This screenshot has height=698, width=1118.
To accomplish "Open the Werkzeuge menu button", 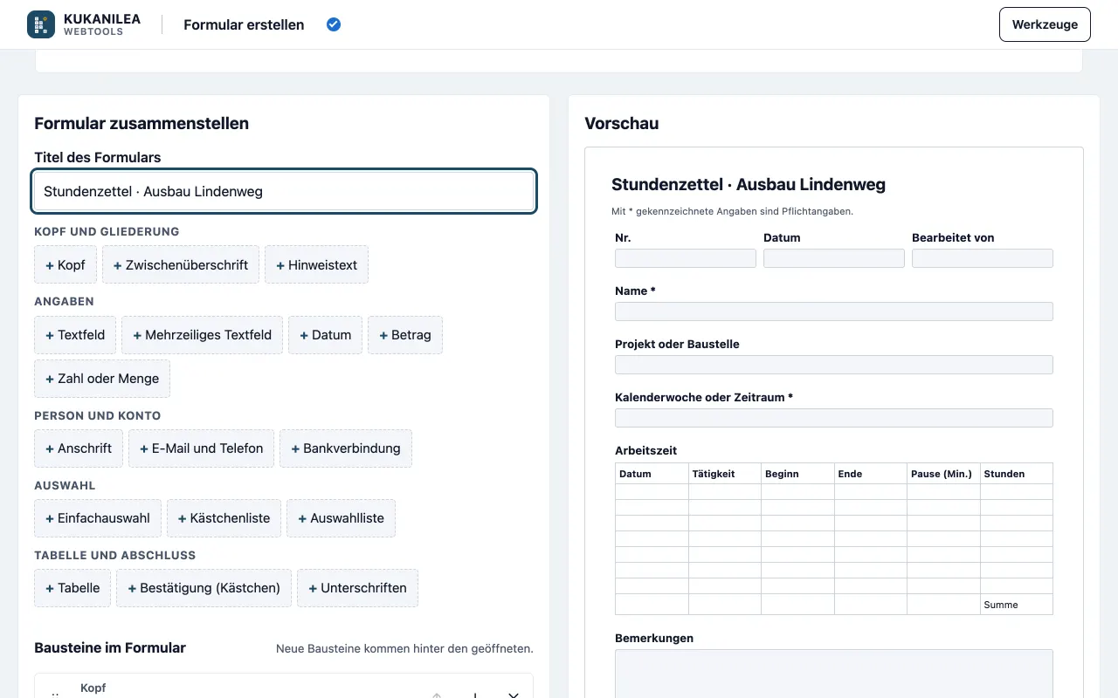I will click(x=1045, y=24).
